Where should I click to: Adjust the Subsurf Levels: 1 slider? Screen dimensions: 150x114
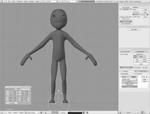pos(130,81)
